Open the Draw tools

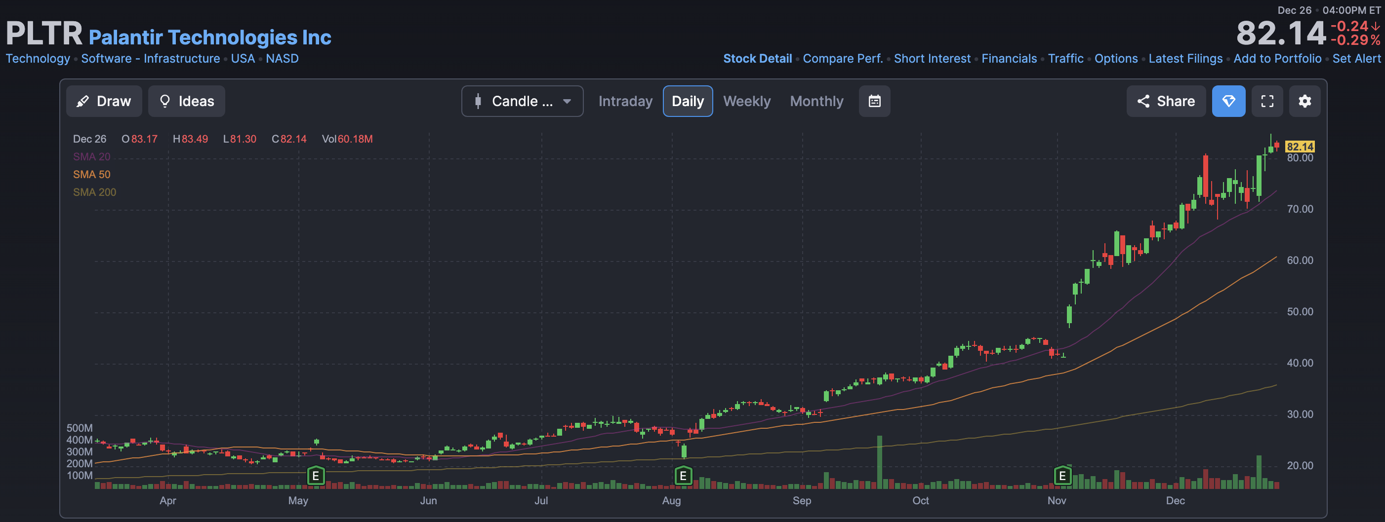click(104, 101)
